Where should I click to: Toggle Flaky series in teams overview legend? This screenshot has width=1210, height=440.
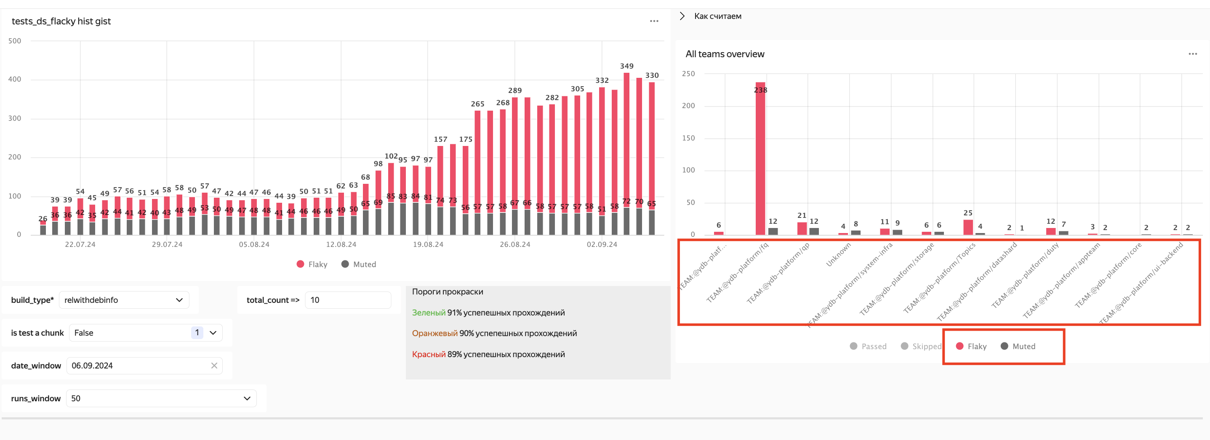coord(971,346)
